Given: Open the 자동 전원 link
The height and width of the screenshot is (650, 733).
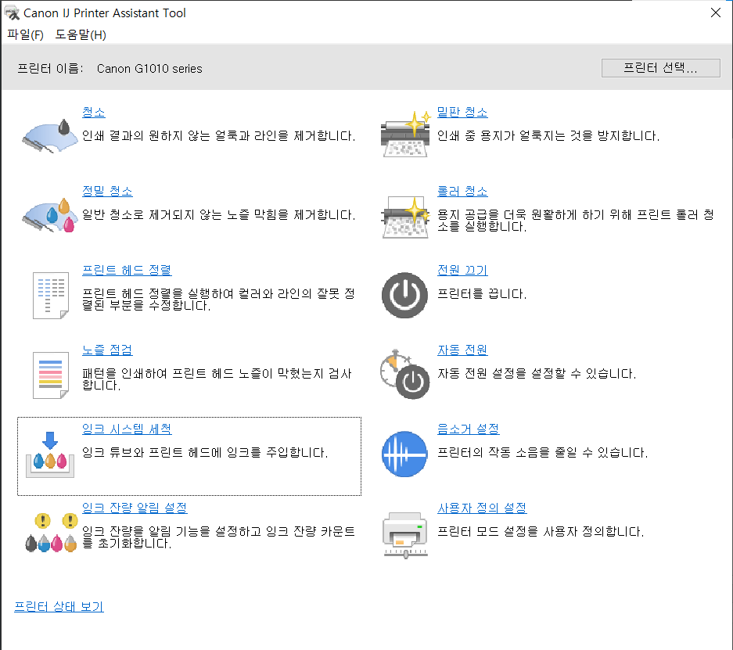Looking at the screenshot, I should coord(462,350).
